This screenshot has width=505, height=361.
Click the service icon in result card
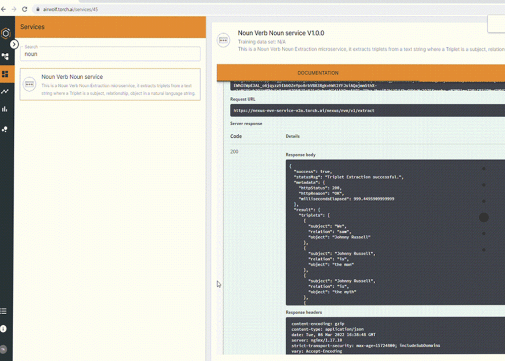pos(29,84)
